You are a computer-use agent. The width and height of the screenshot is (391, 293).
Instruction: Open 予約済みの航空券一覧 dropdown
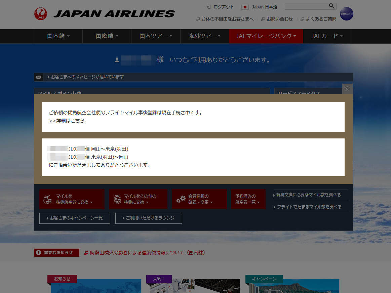tap(248, 199)
